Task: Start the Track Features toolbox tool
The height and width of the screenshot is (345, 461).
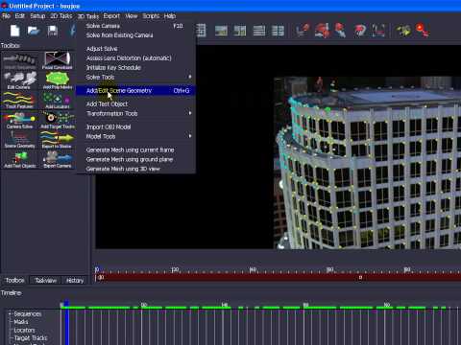Action: coord(19,100)
